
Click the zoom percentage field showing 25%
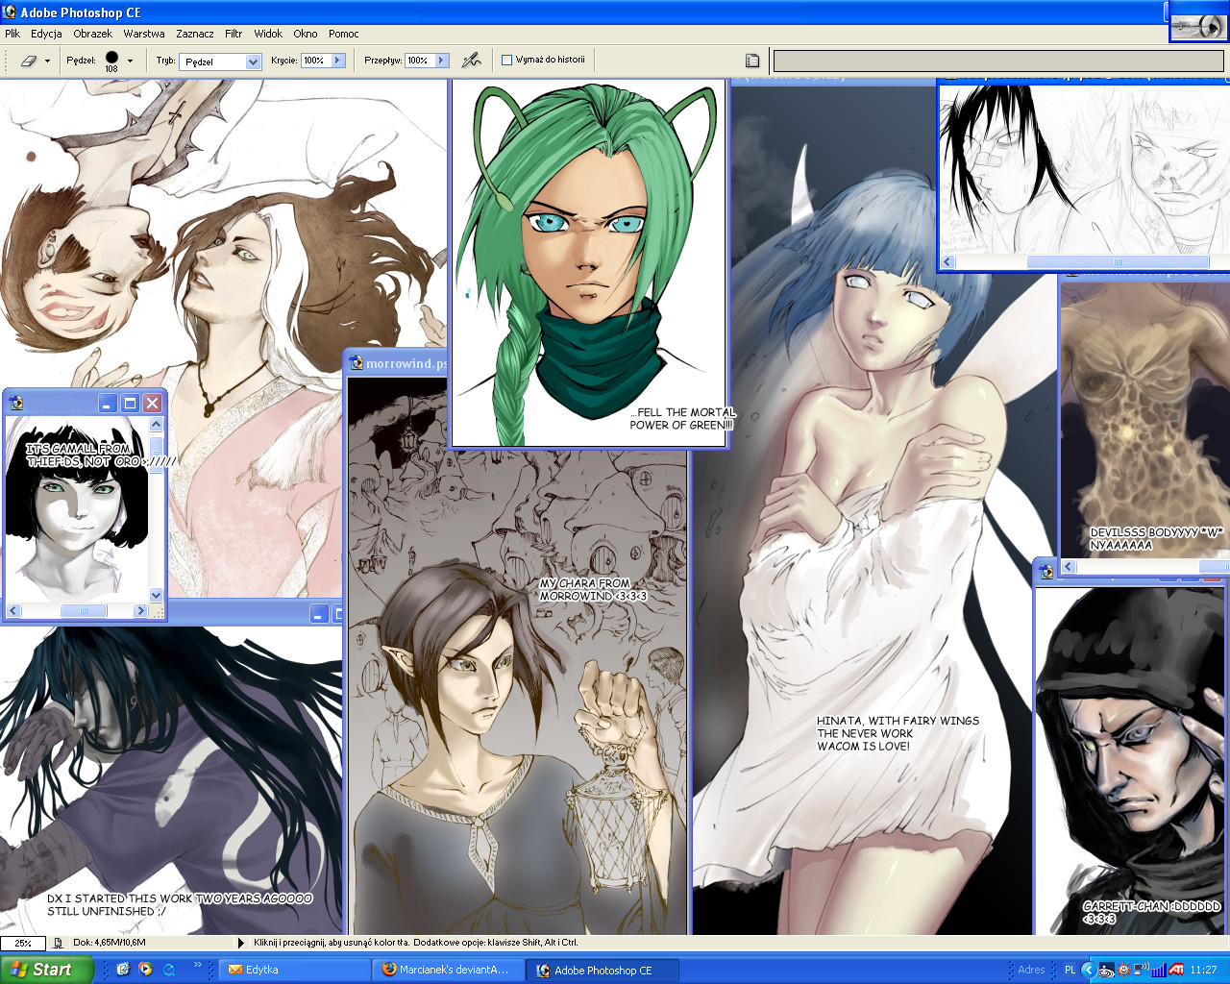pyautogui.click(x=23, y=943)
